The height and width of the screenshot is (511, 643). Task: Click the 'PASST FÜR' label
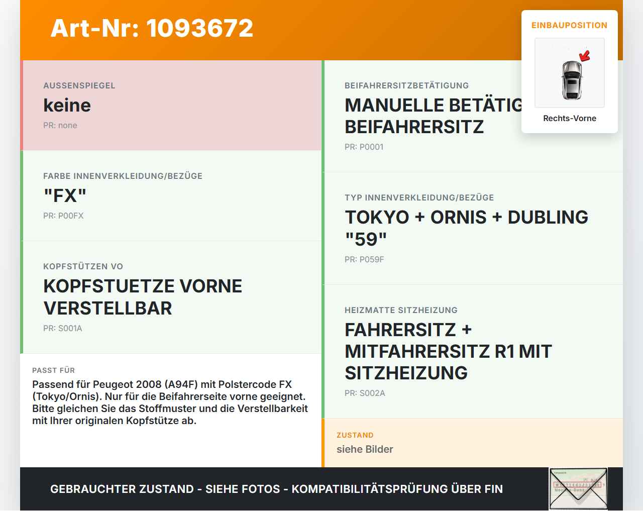[54, 370]
